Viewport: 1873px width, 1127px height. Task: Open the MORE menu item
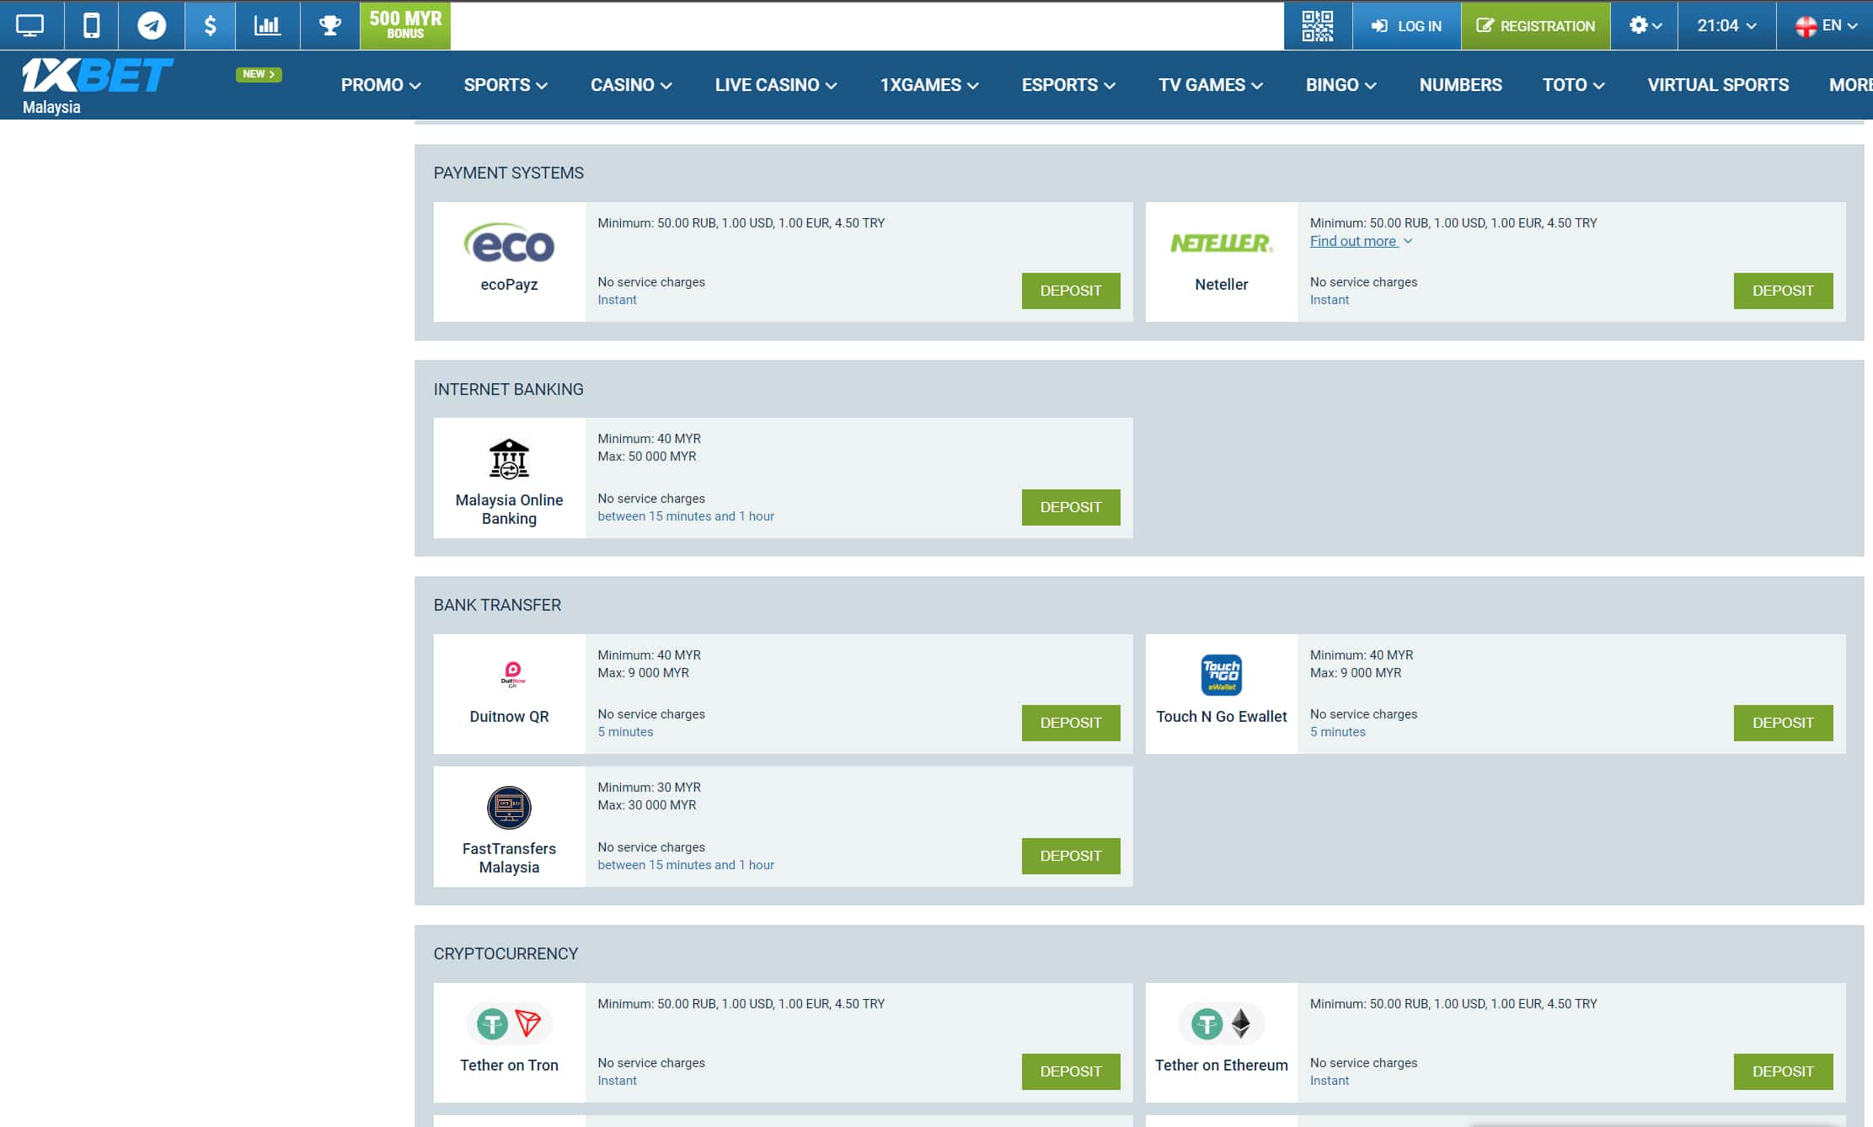tap(1850, 85)
